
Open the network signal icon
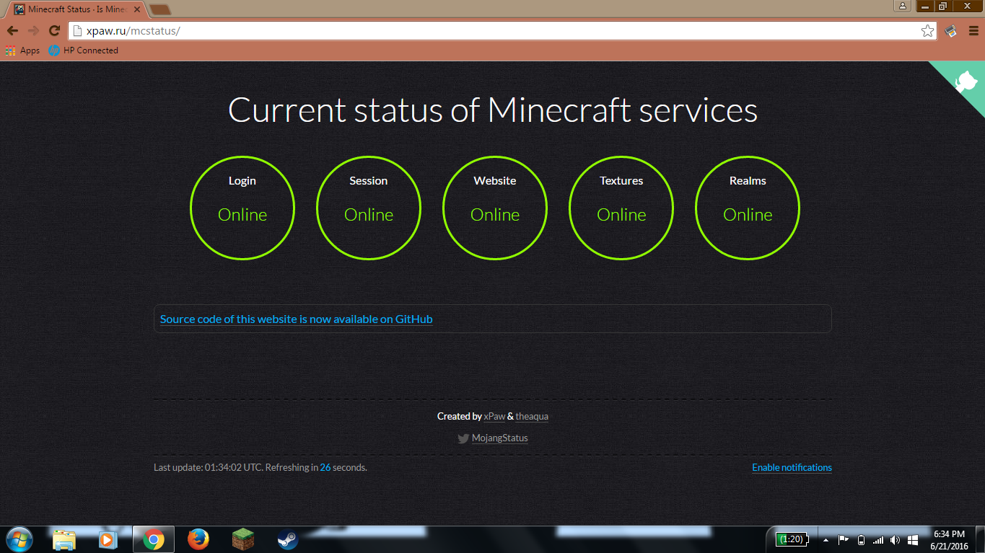tap(878, 539)
